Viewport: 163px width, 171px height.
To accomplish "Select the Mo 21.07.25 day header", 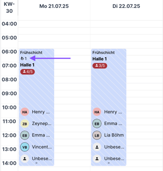I will coord(54,6).
